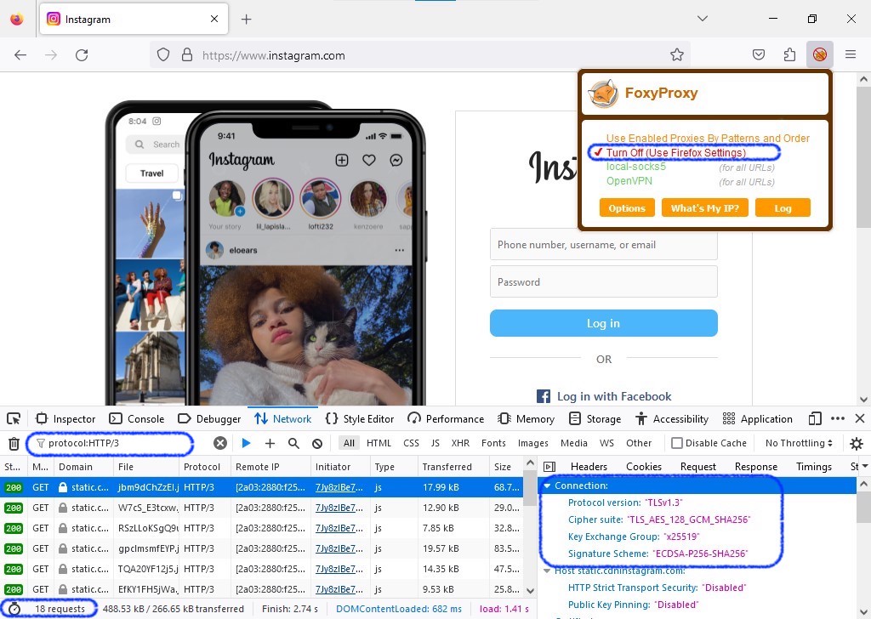Reload the Instagram page

tap(82, 55)
